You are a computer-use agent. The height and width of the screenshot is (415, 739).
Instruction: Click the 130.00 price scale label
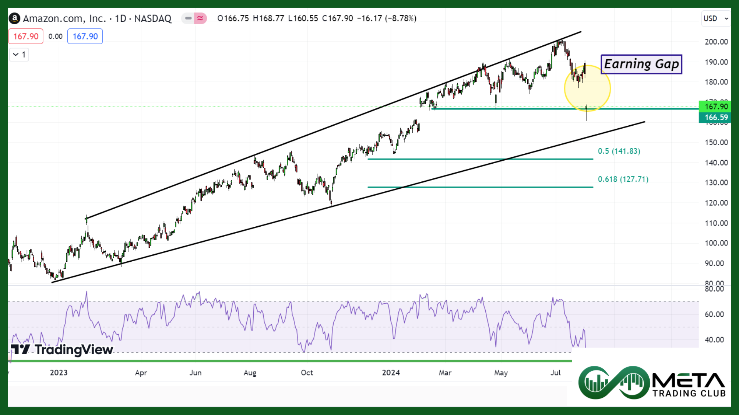(x=716, y=183)
